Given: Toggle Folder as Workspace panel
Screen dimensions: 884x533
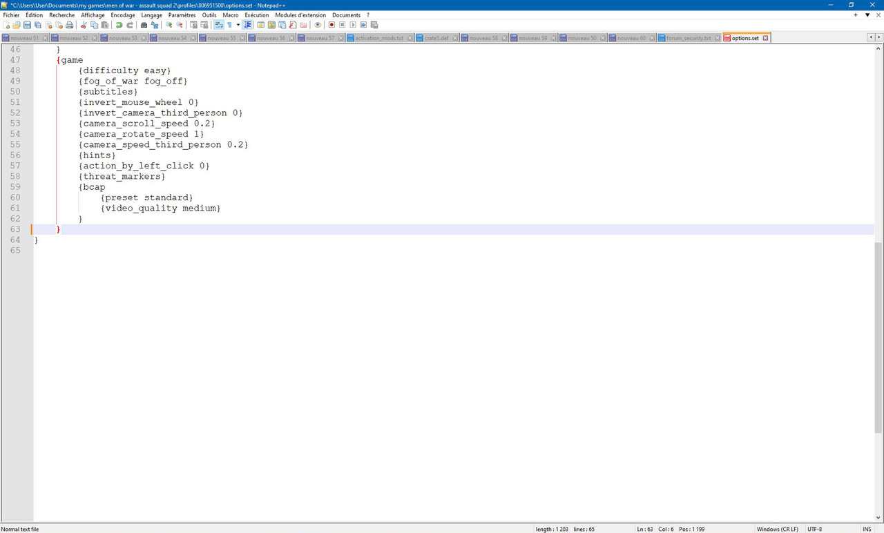Looking at the screenshot, I should (x=303, y=25).
